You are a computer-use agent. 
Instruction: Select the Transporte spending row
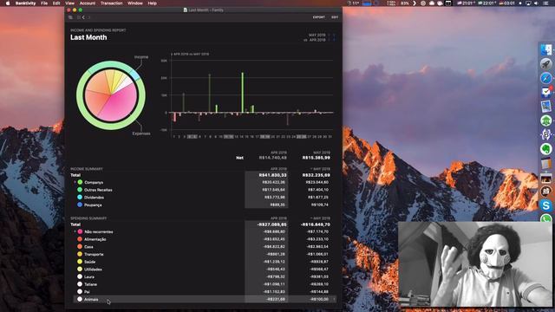click(x=204, y=254)
